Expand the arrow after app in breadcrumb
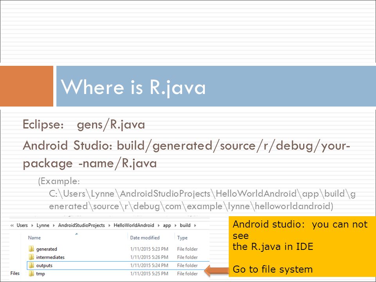The image size is (376, 282). coord(175,226)
